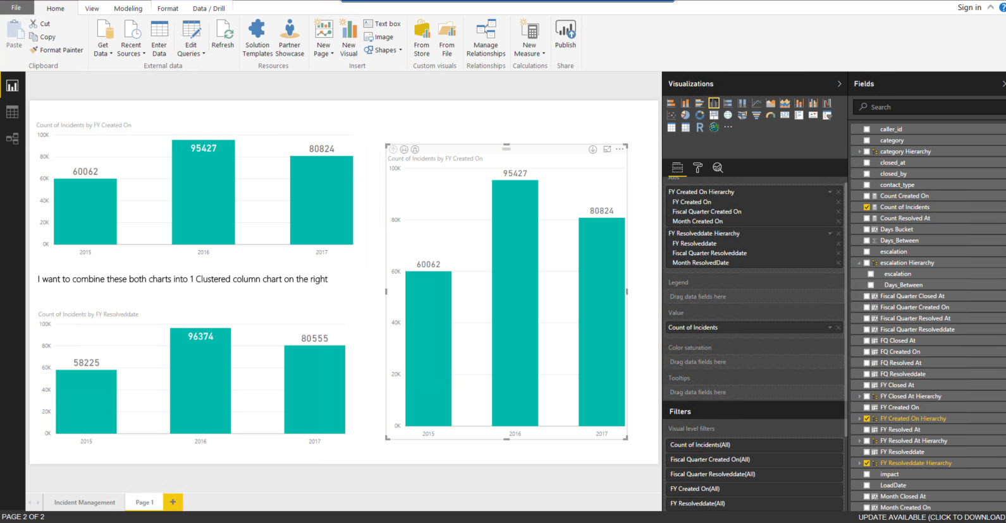The image size is (1006, 523).
Task: Open the more options ellipsis on chart
Action: (620, 149)
